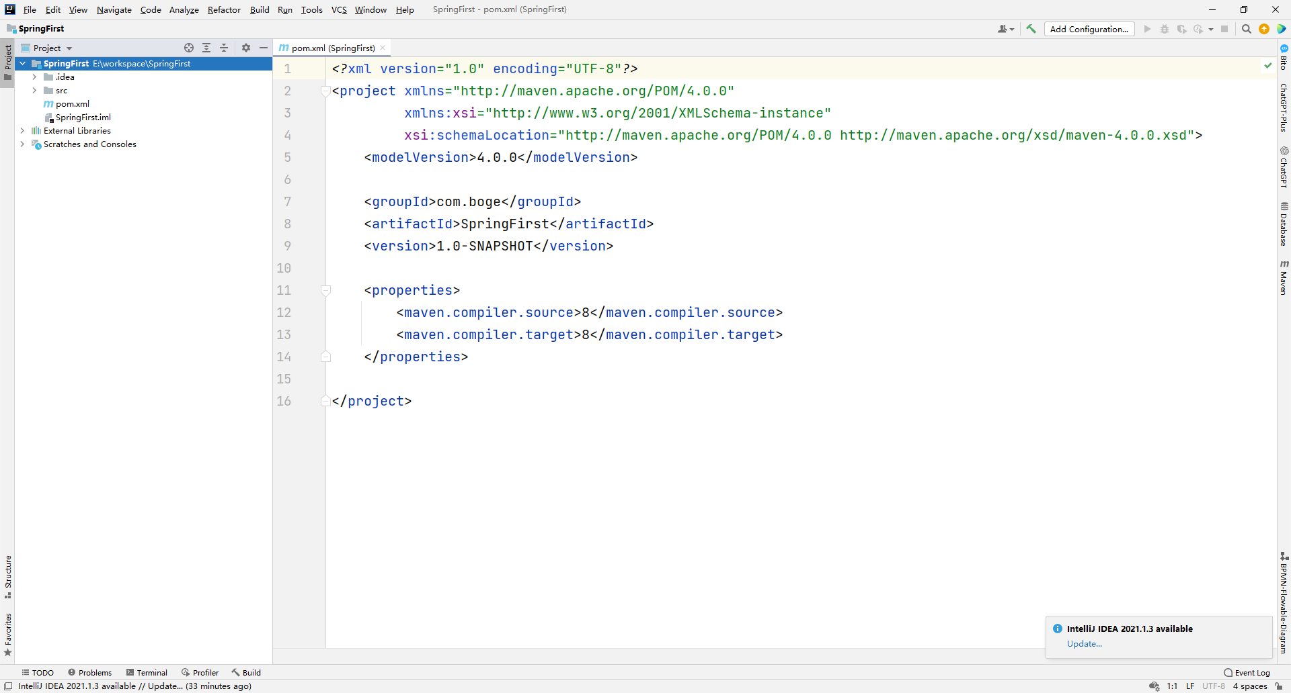The width and height of the screenshot is (1291, 693).
Task: Select SpringFirst.iml in Project tree
Action: pyautogui.click(x=83, y=117)
